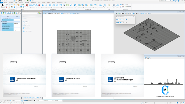Click the Filter icon in Standard Preferences toolbar
The width and height of the screenshot is (185, 104).
click(6, 13)
